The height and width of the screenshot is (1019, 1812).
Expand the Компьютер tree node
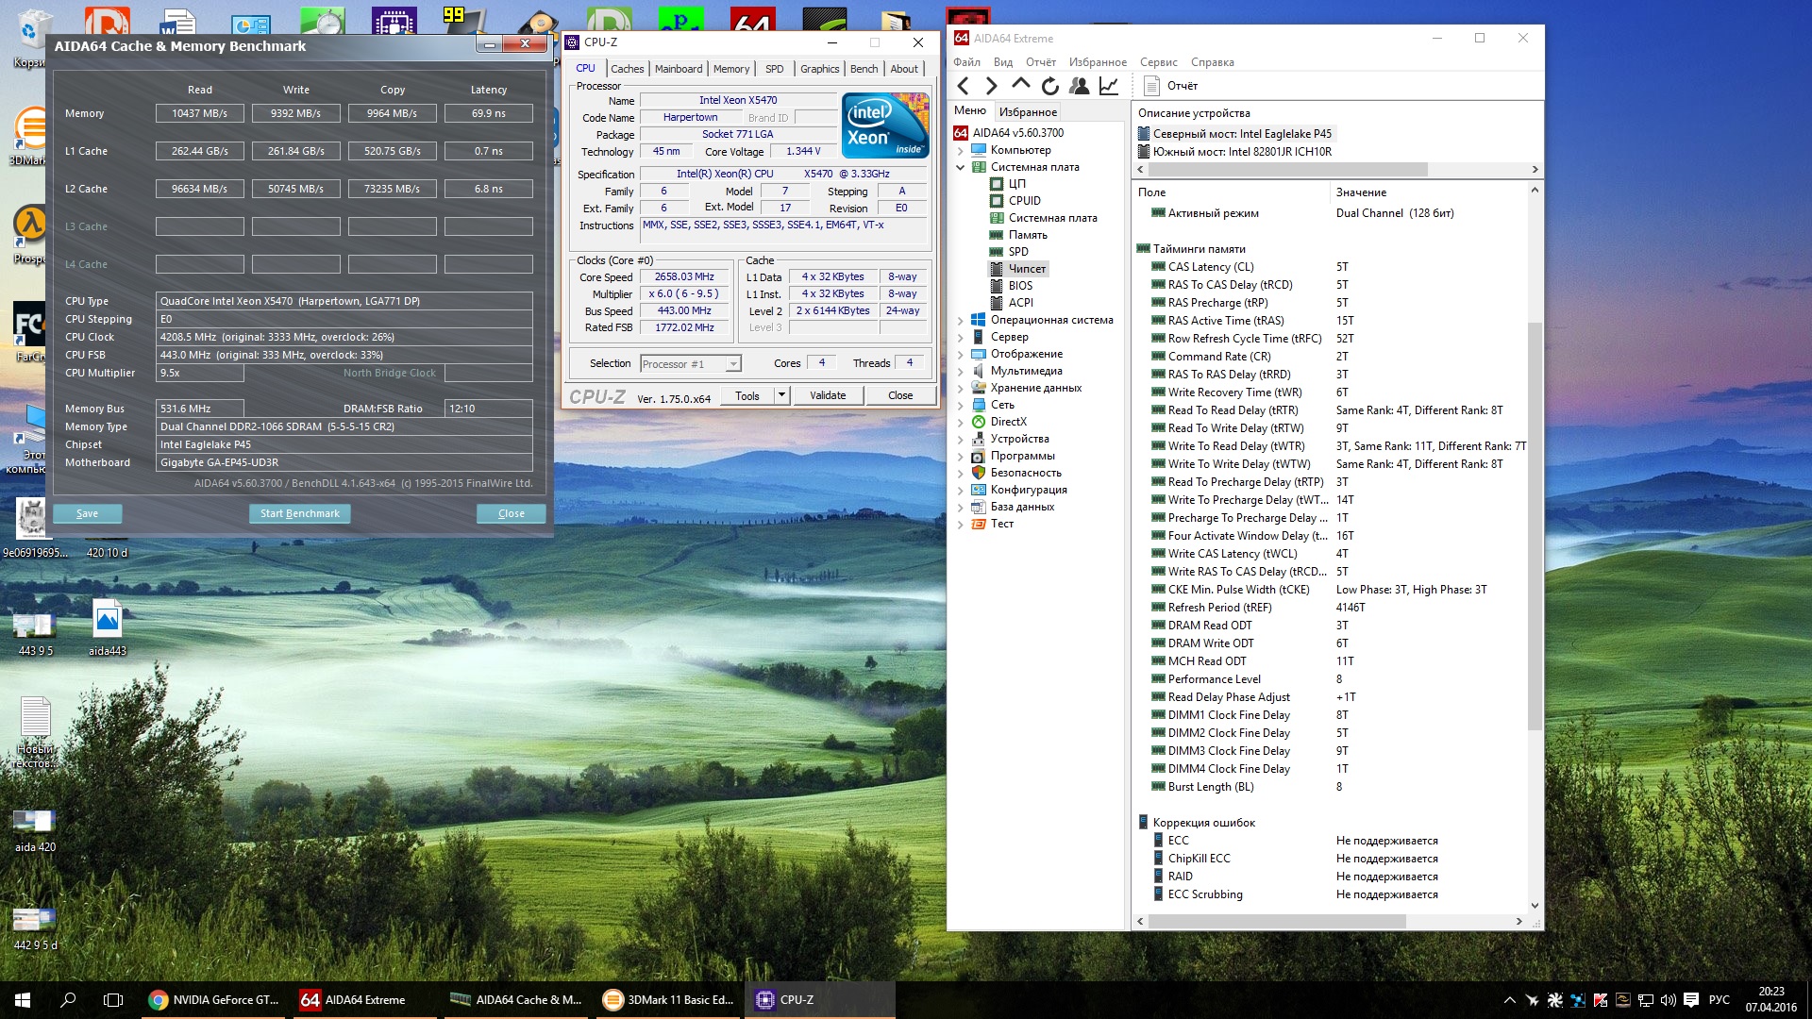pos(961,150)
